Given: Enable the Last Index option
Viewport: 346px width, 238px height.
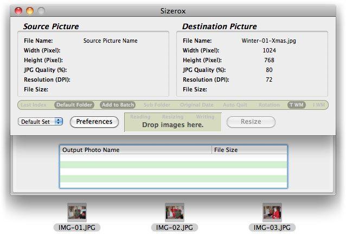Looking at the screenshot, I should coord(34,105).
